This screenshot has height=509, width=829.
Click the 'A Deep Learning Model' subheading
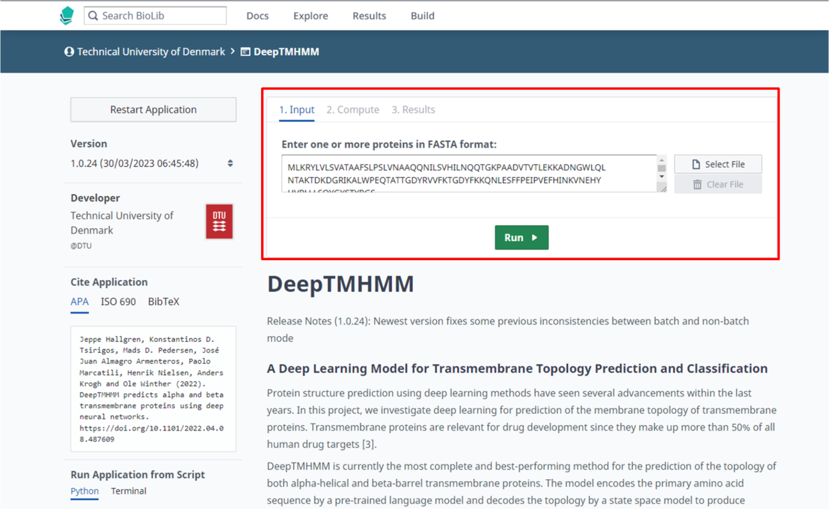click(517, 368)
